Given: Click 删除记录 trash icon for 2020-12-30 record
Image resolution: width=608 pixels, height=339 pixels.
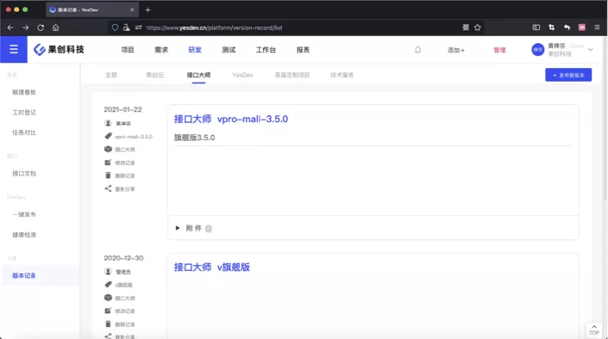Looking at the screenshot, I should coord(108,324).
